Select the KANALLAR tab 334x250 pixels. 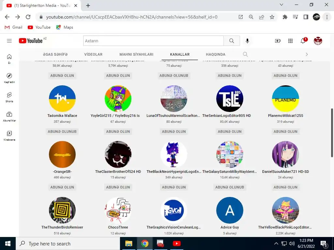(180, 54)
